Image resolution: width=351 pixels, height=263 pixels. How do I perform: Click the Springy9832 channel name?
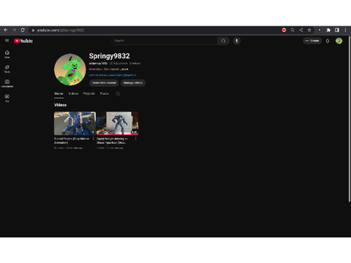pos(109,56)
